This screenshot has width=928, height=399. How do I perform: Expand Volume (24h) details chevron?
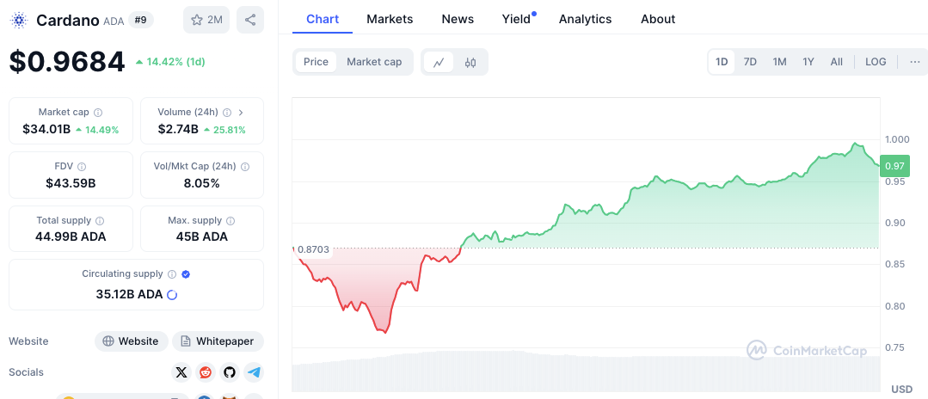241,113
